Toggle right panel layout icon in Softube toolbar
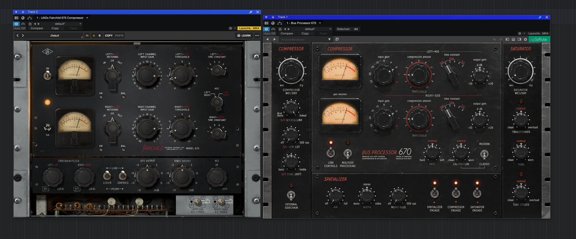 tap(519, 39)
